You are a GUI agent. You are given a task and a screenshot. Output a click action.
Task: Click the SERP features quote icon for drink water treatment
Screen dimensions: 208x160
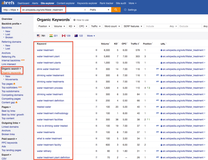[x=157, y=69]
